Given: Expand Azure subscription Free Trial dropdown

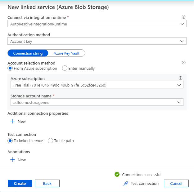Looking at the screenshot, I should point(97,85).
